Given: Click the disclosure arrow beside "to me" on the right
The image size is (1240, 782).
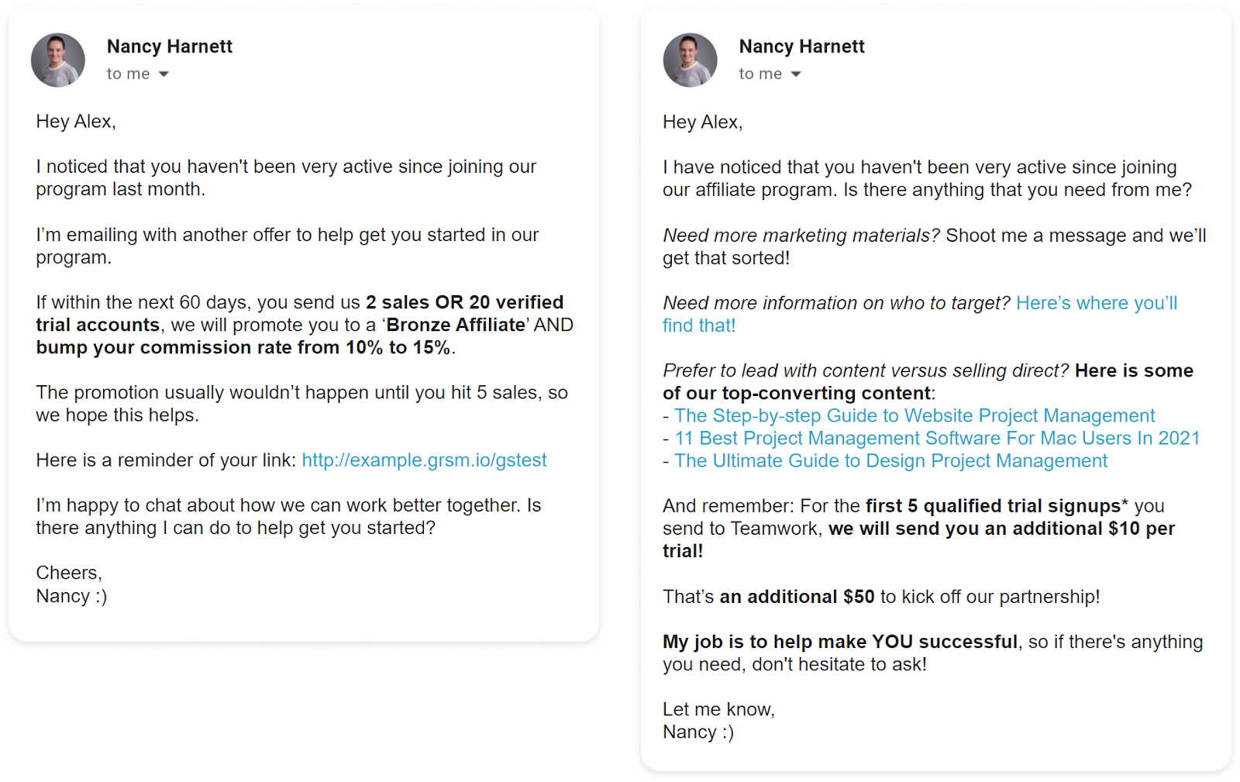Looking at the screenshot, I should (x=796, y=74).
